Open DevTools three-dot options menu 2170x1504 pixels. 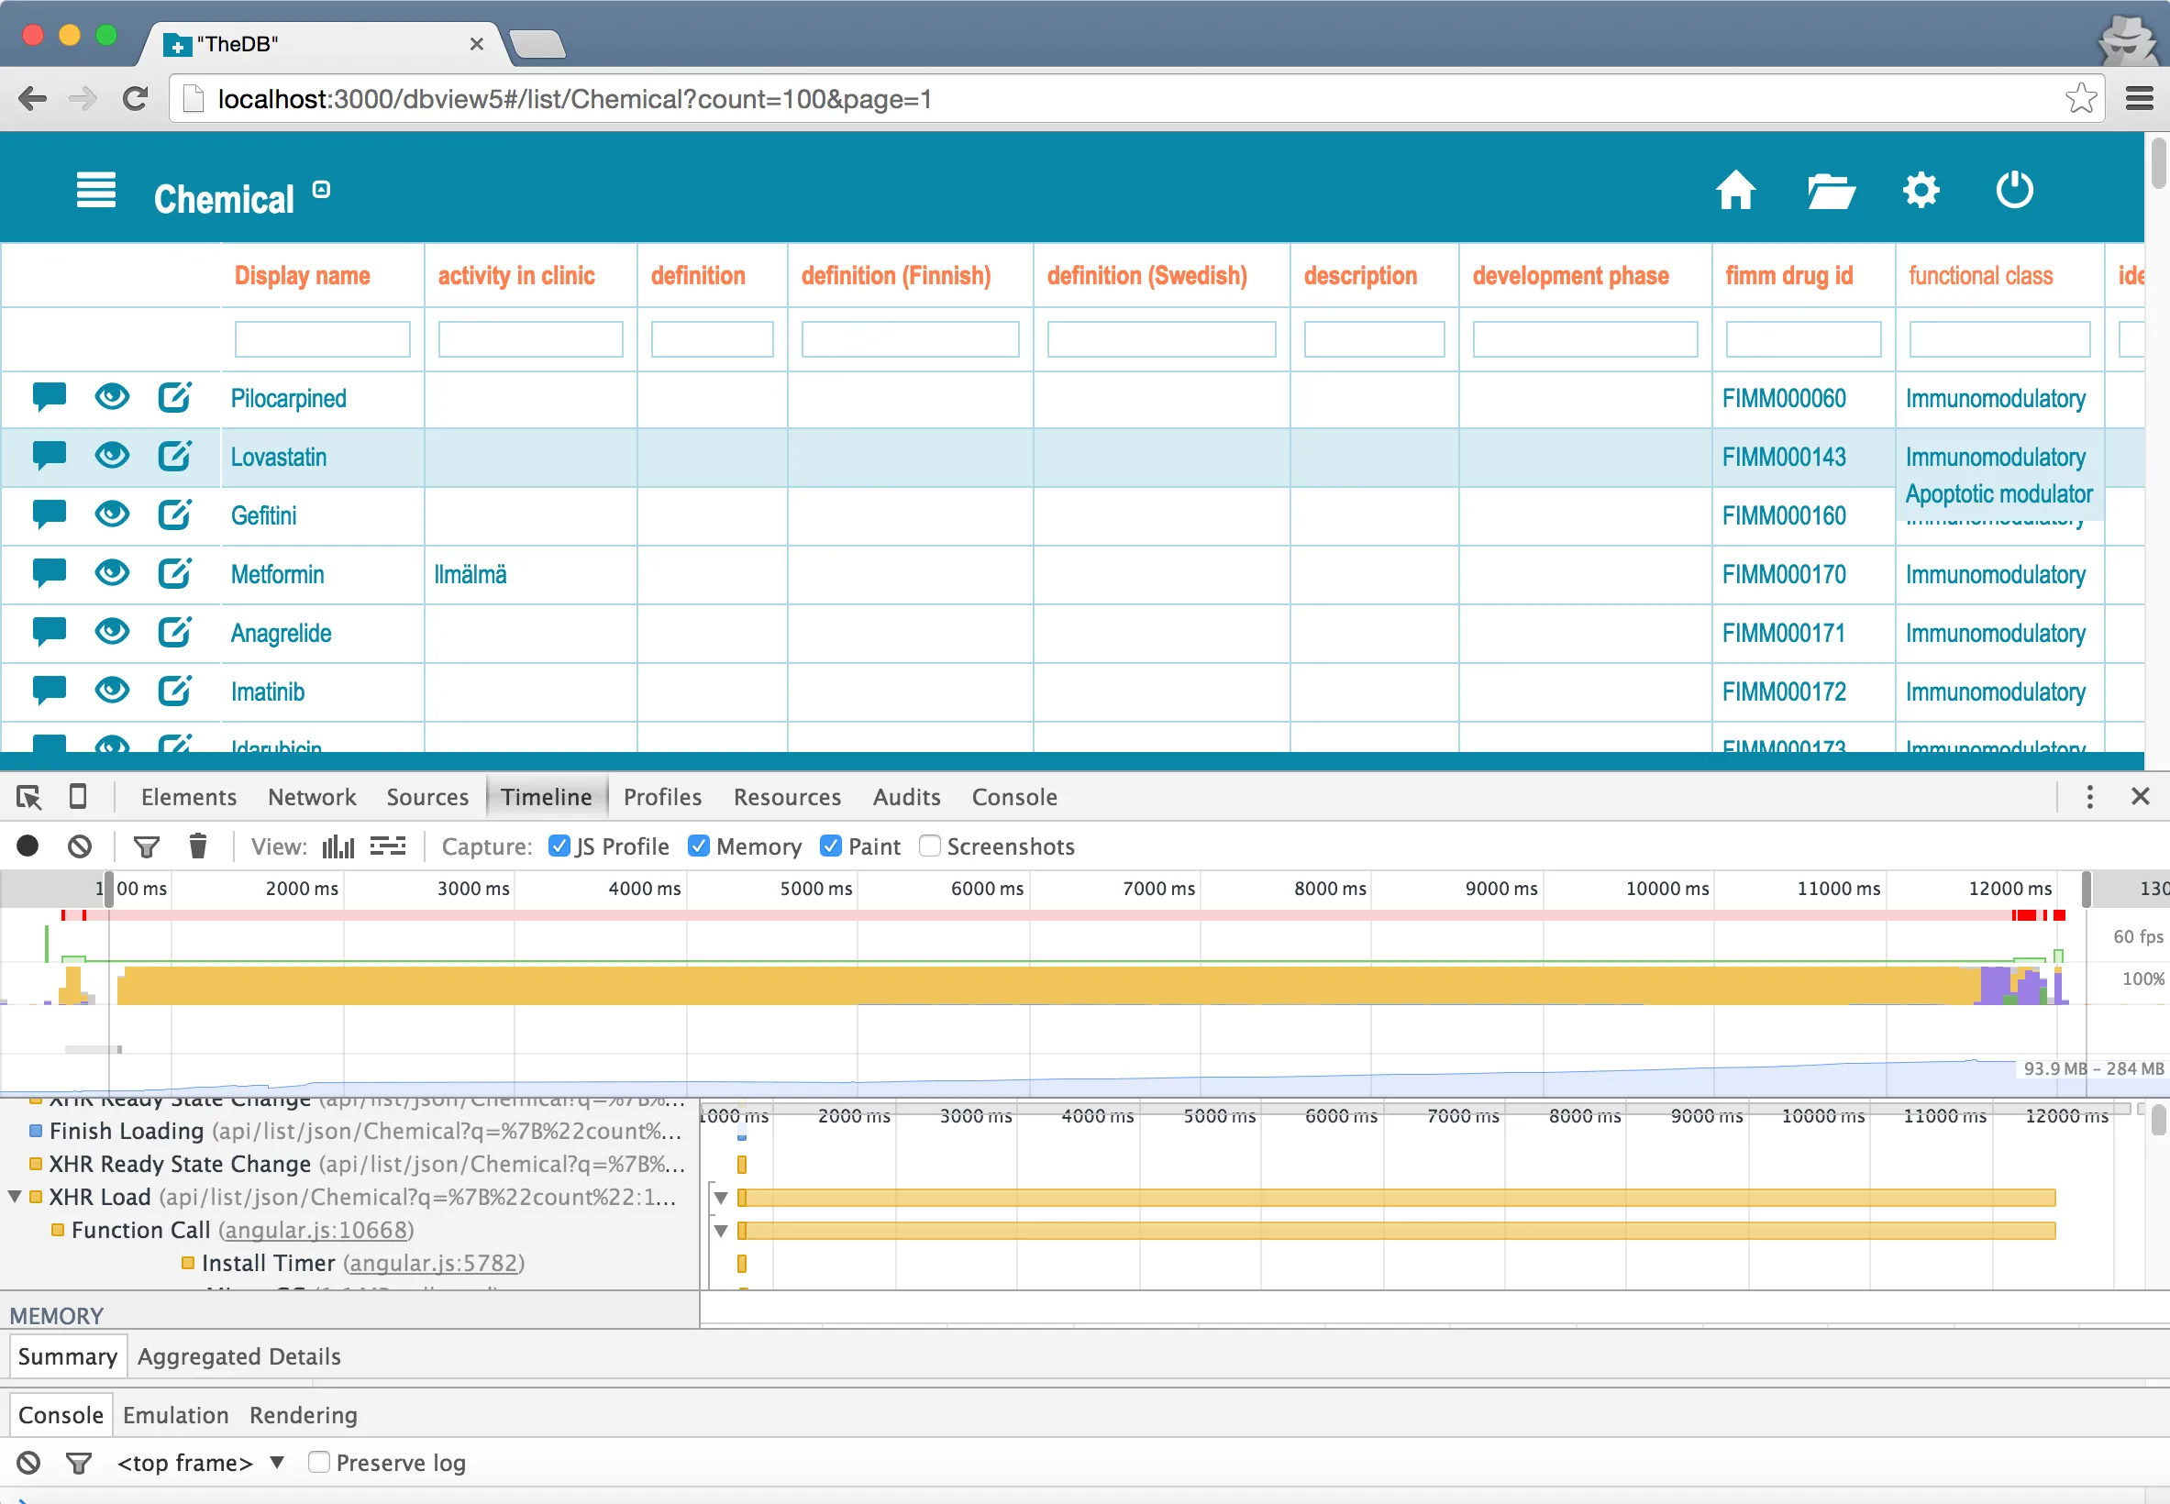click(x=2089, y=797)
